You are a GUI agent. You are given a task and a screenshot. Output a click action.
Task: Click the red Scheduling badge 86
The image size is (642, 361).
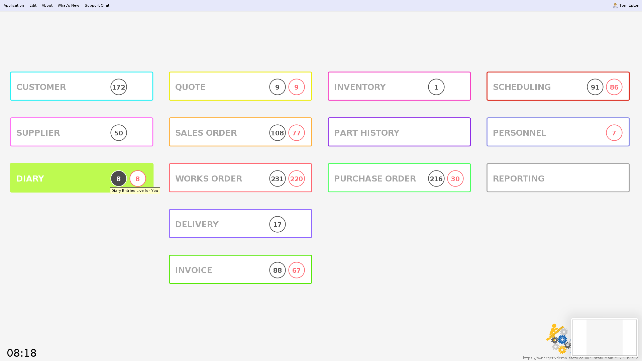[x=614, y=87]
